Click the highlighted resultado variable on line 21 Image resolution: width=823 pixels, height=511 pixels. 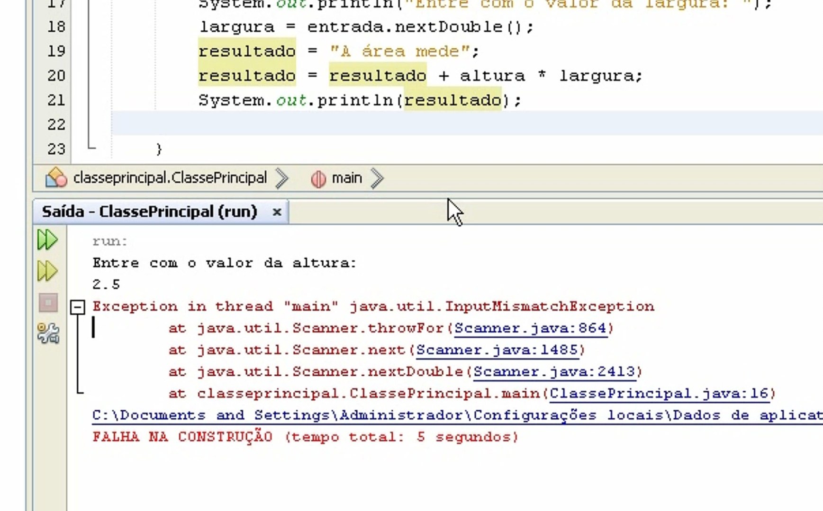(452, 100)
